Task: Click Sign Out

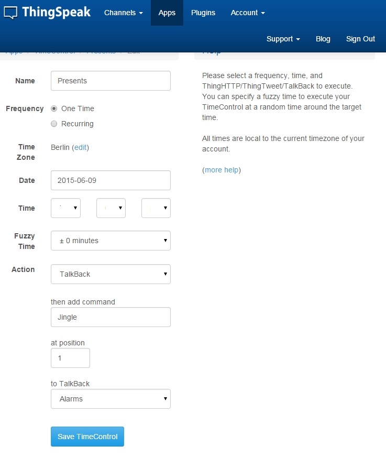Action: (x=360, y=39)
